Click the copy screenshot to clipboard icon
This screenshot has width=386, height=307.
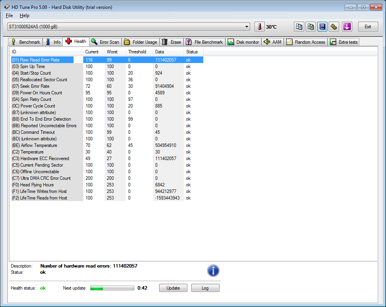(311, 27)
